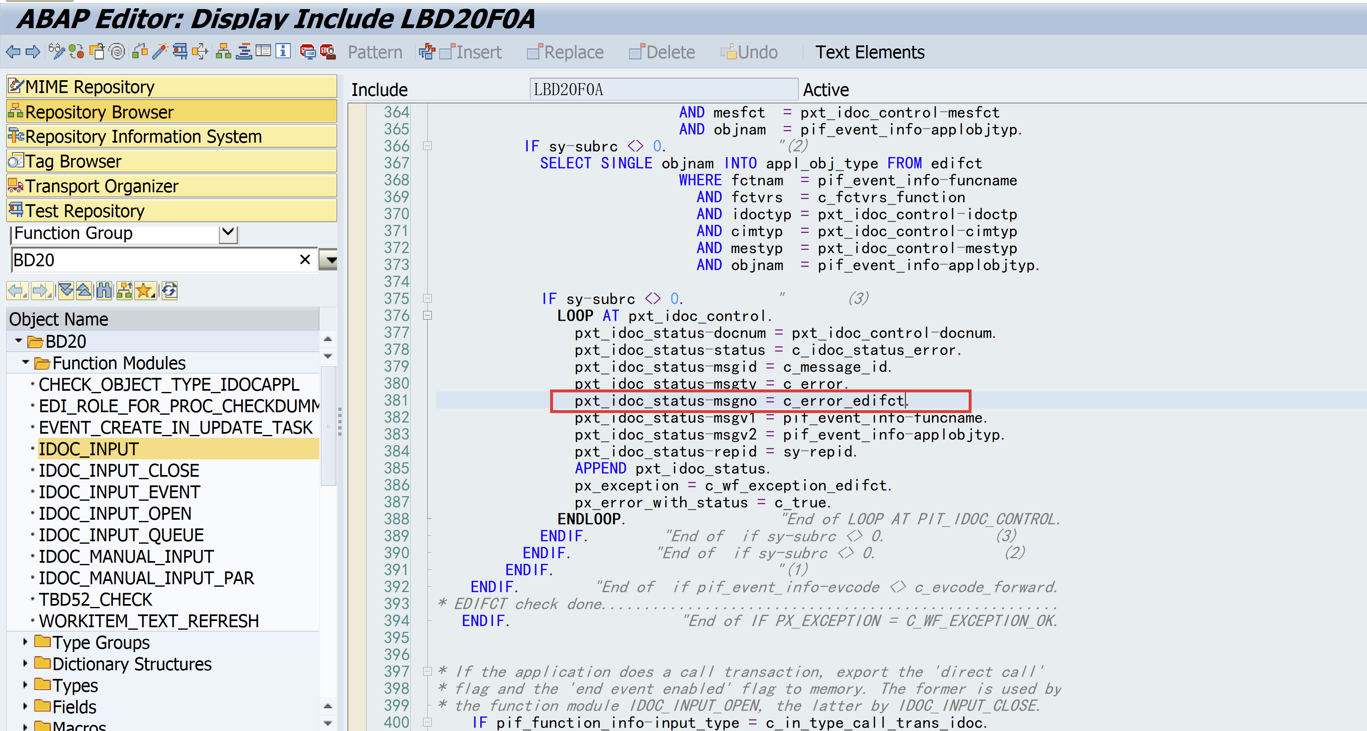Expand the Dictionary Structures folder
Viewport: 1367px width, 731px height.
[25, 663]
